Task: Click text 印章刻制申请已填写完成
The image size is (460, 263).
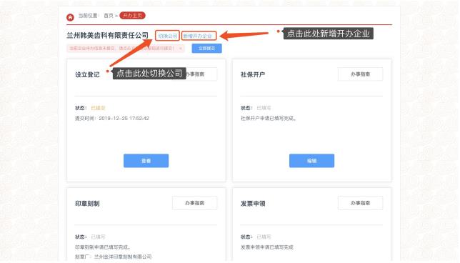Action: pyautogui.click(x=102, y=247)
